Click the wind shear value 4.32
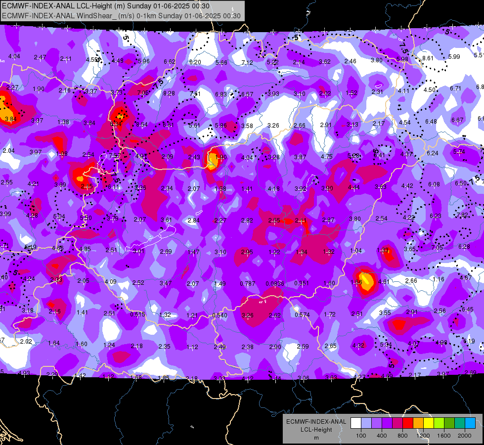The width and height of the screenshot is (484, 445). pyautogui.click(x=358, y=345)
